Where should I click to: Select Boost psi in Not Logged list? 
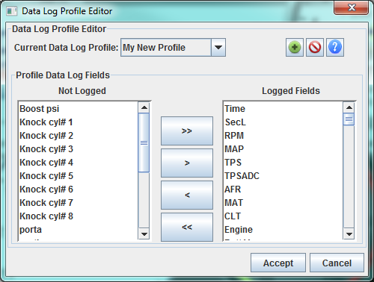tap(78, 109)
